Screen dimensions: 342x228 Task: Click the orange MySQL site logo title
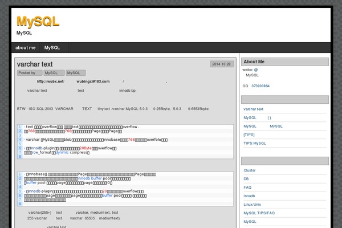[x=38, y=22]
